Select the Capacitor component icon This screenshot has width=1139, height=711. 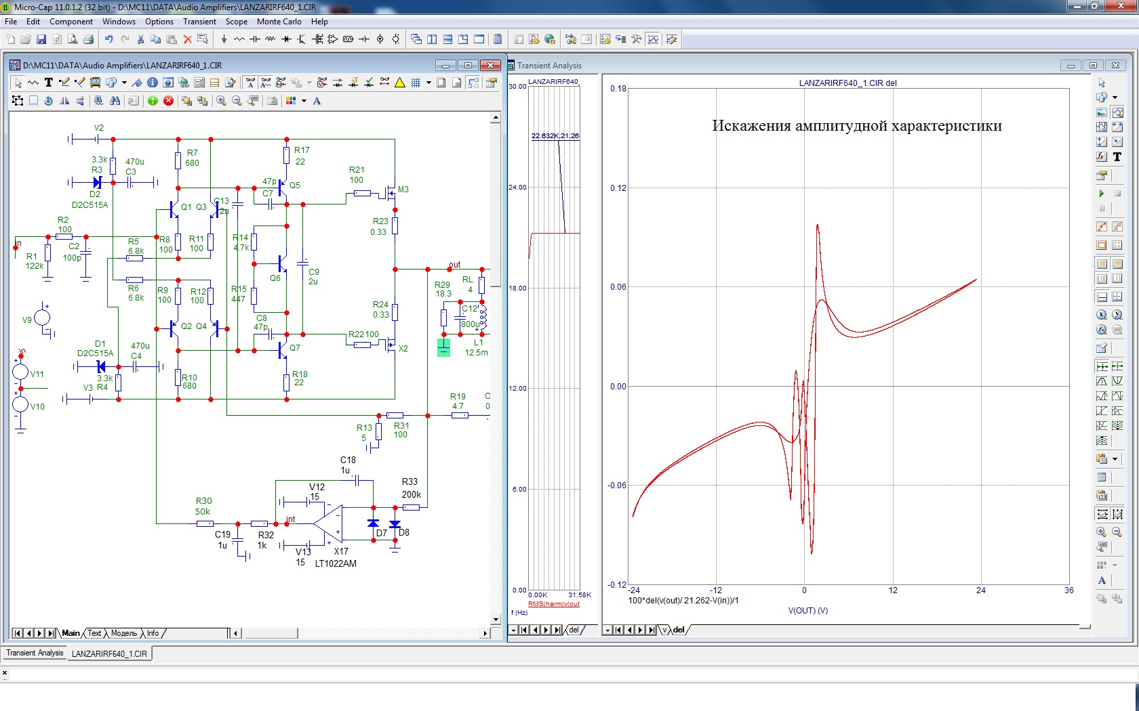(255, 39)
